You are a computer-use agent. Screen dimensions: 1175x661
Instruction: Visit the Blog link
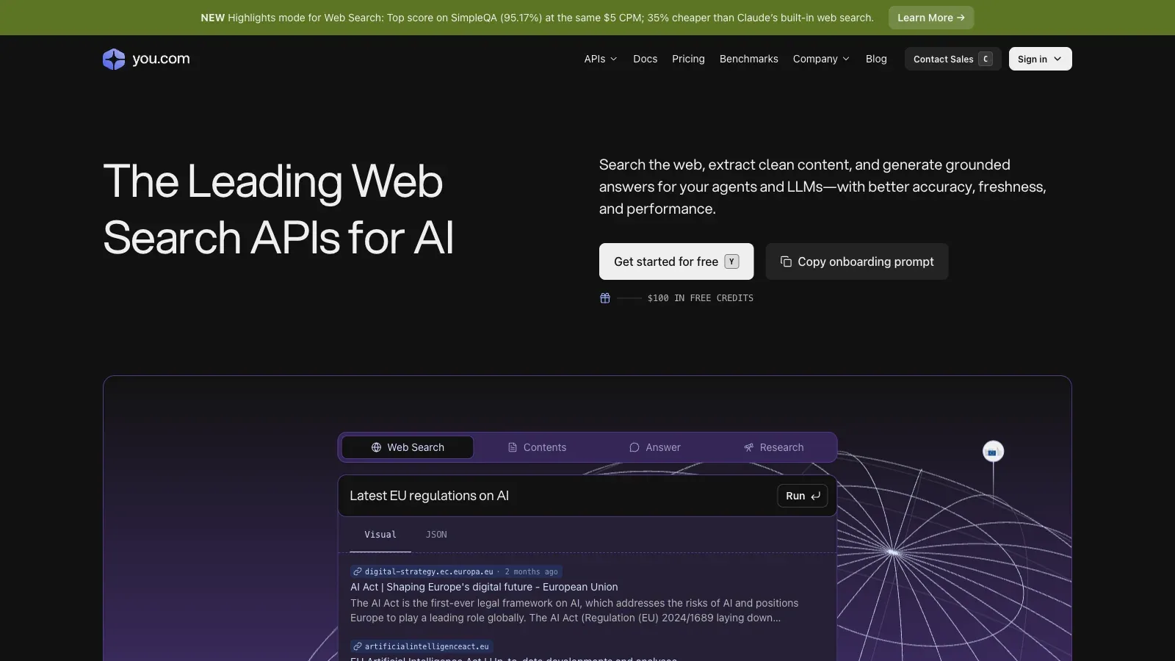tap(876, 59)
